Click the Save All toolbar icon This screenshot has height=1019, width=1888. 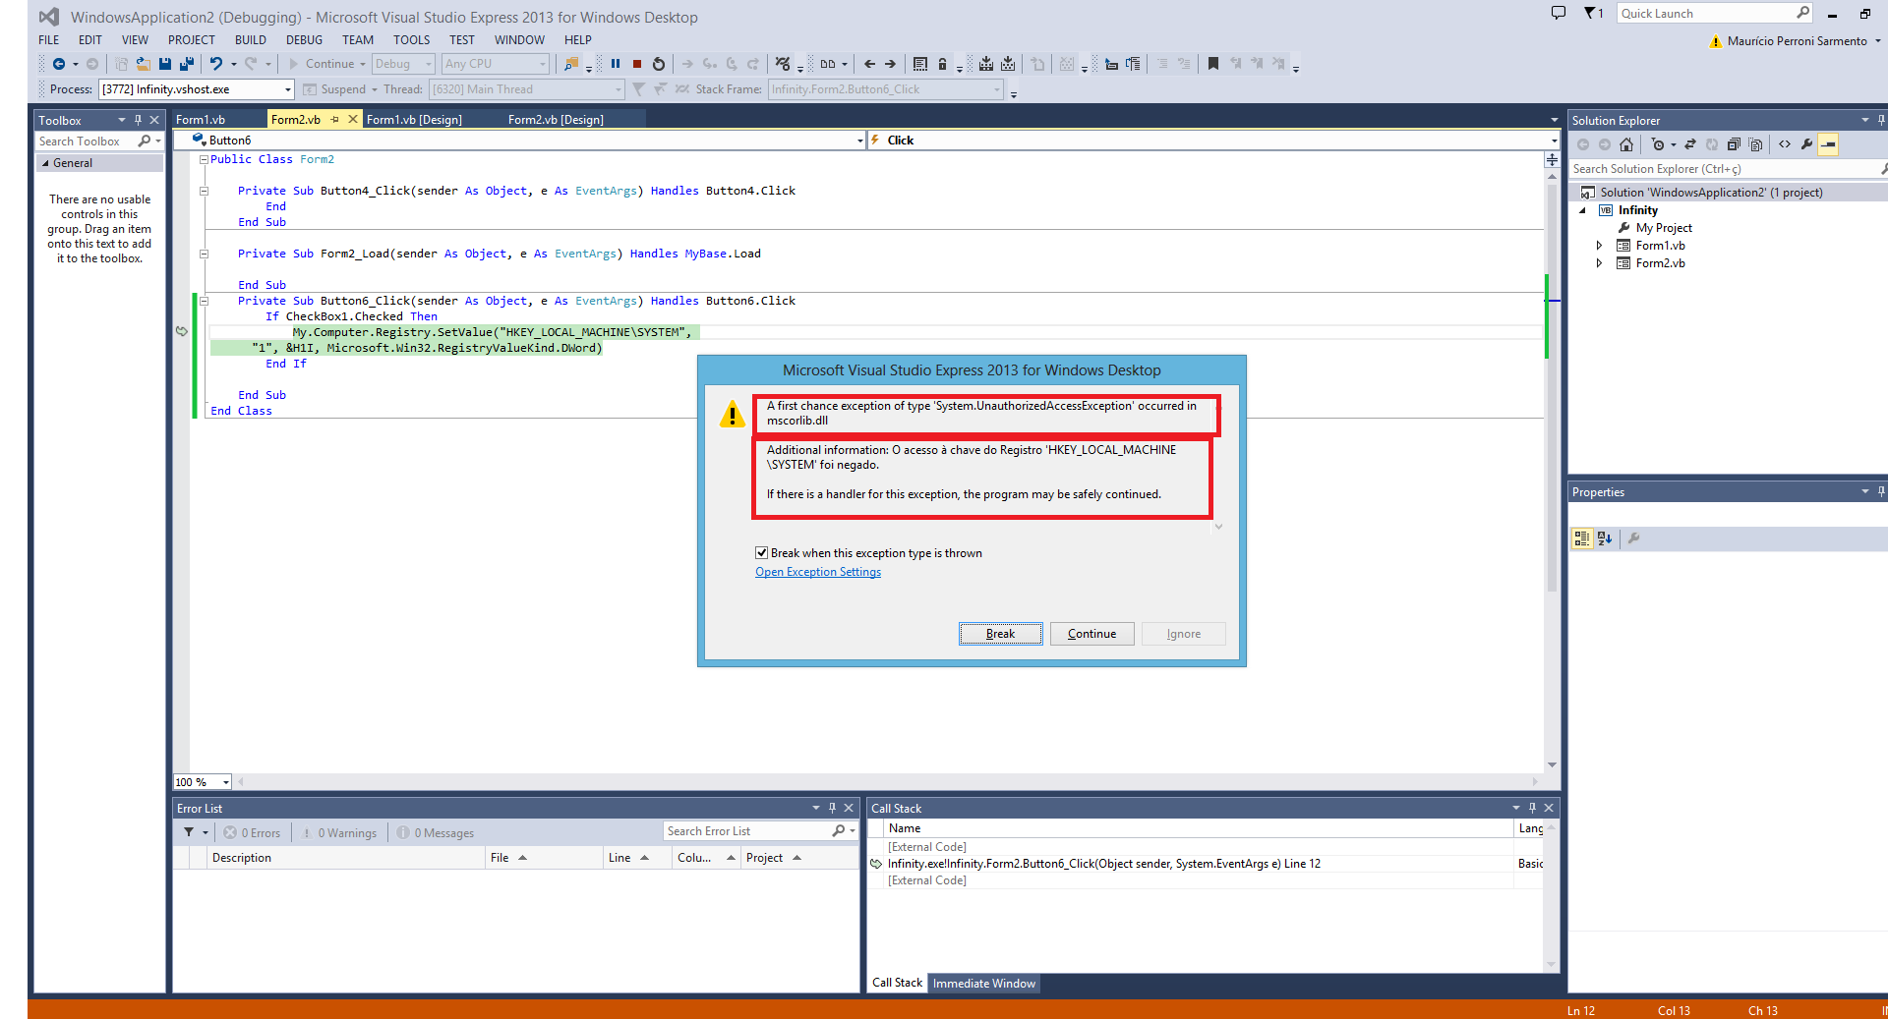[187, 64]
